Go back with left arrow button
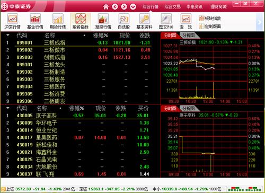The height and width of the screenshot is (193, 265). [115, 7]
